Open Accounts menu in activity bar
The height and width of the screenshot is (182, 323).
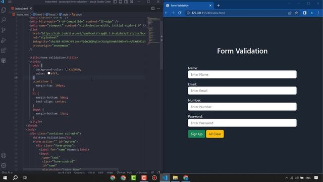pyautogui.click(x=4, y=155)
